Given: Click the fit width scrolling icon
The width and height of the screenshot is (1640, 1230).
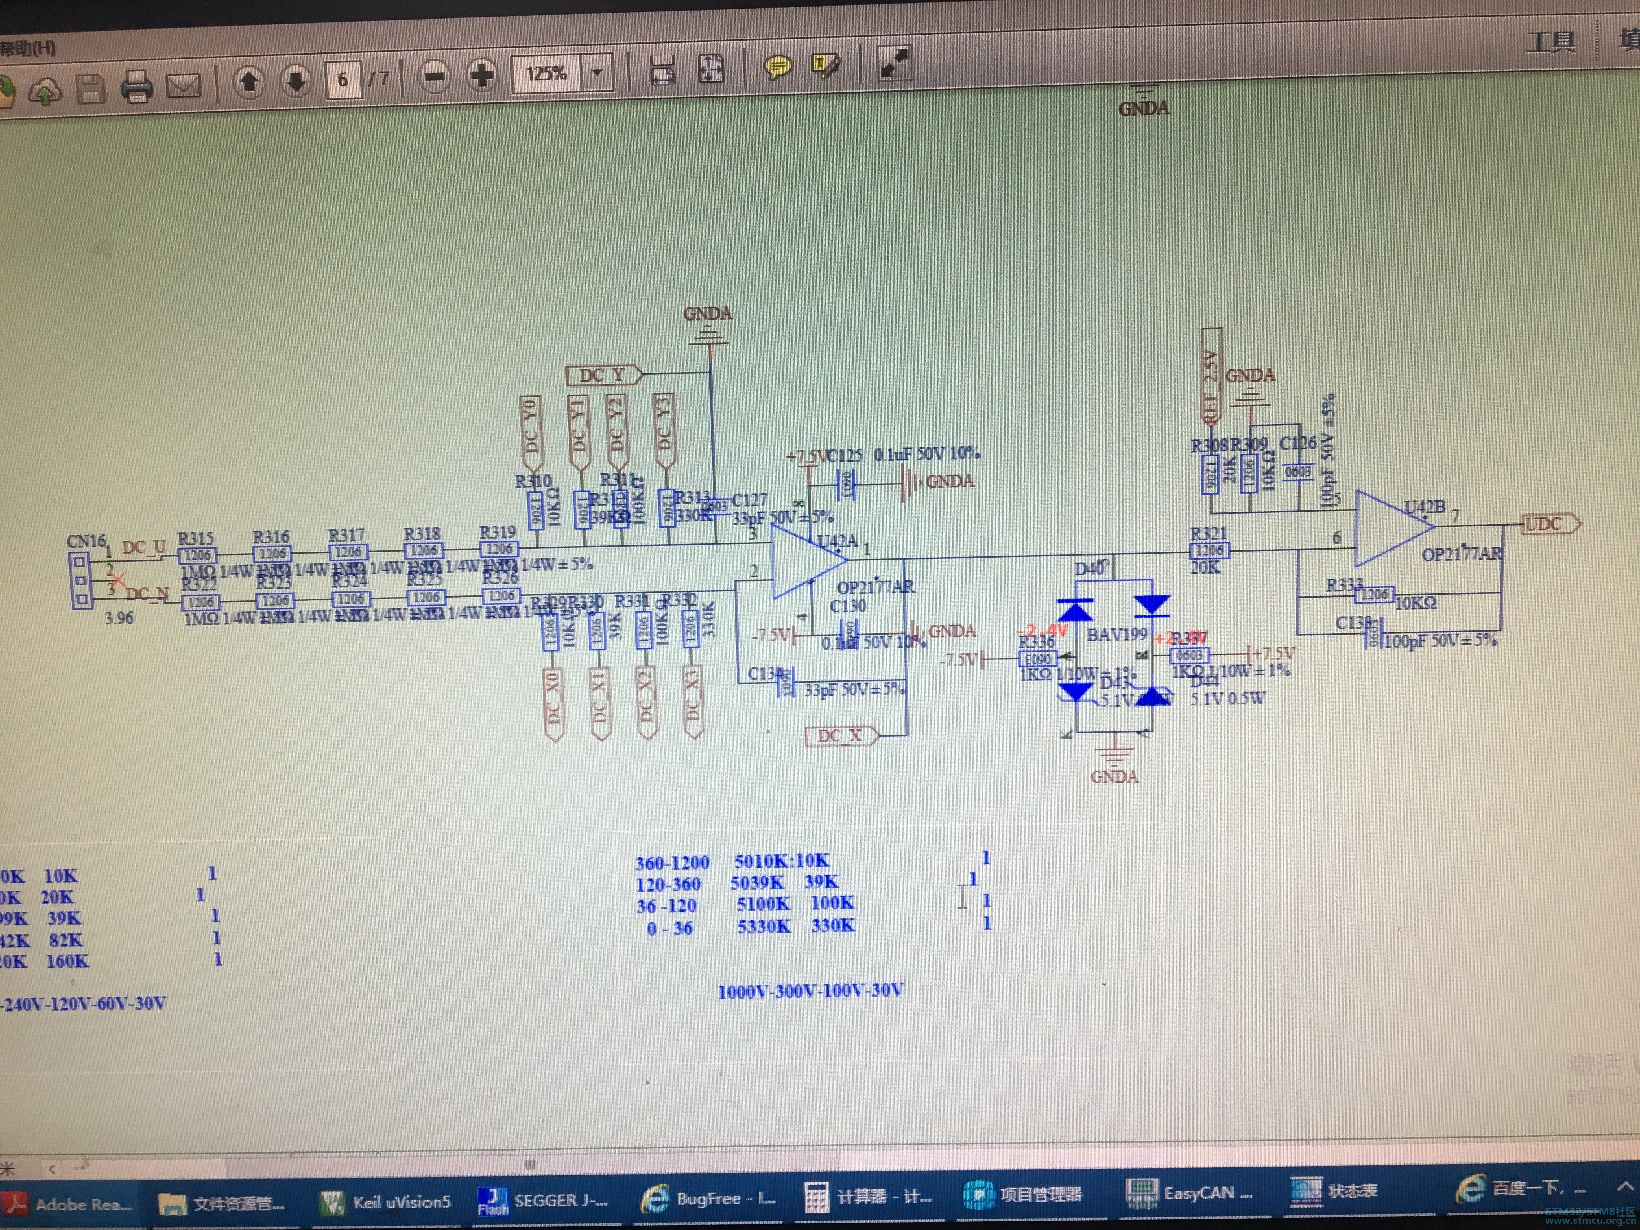Looking at the screenshot, I should click(663, 70).
